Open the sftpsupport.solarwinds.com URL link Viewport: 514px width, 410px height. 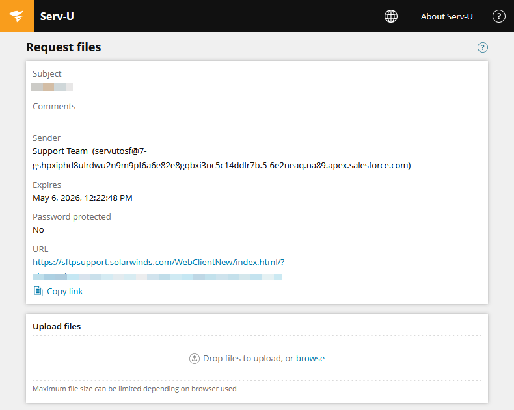click(158, 262)
